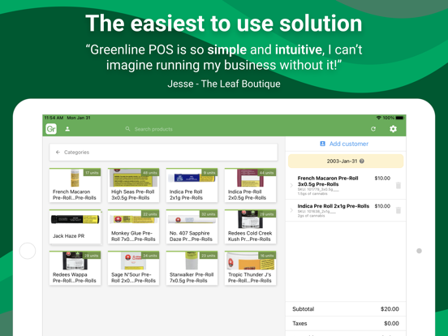Open the settings gear icon
Viewport: 448px width, 336px height.
point(393,129)
